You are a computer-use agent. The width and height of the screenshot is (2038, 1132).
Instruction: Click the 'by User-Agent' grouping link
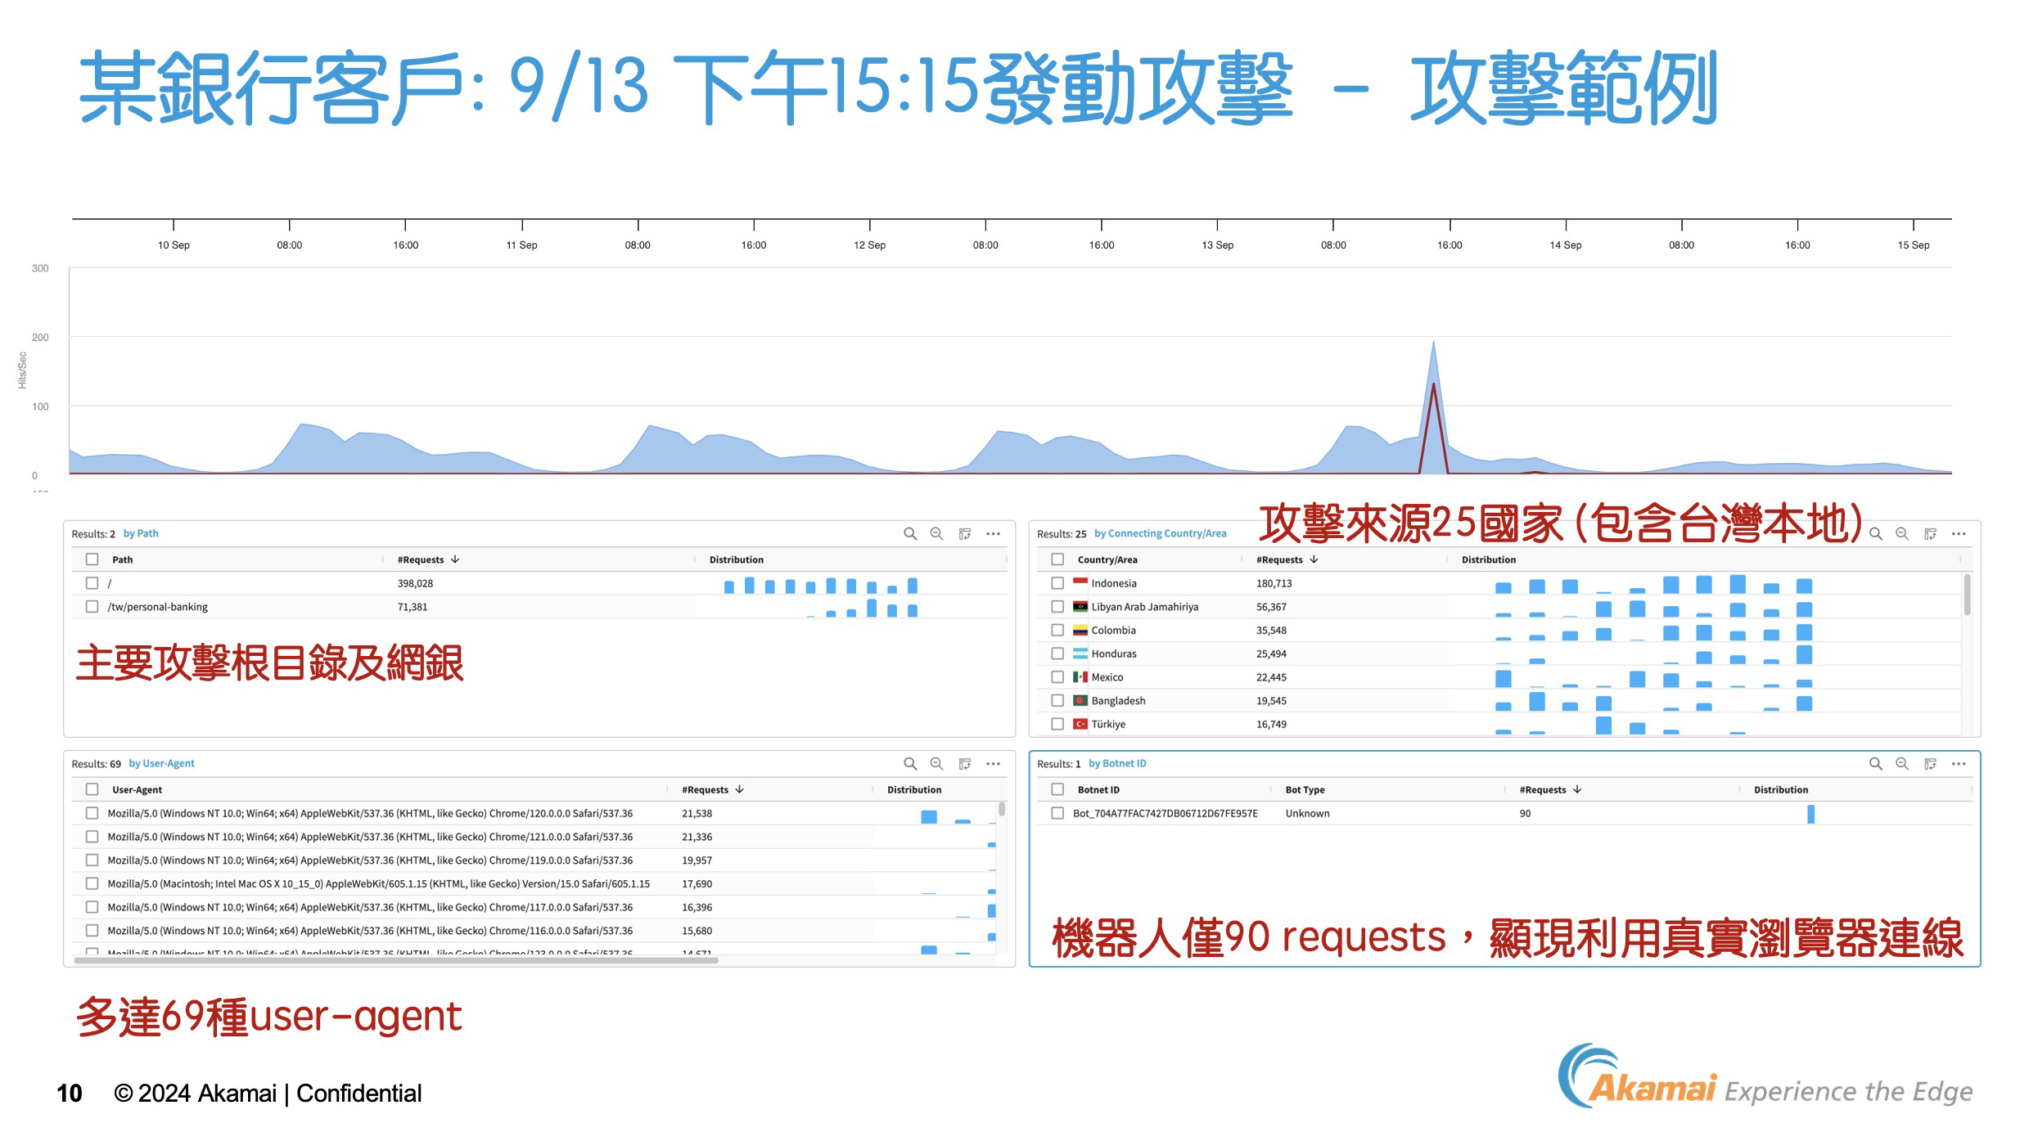[x=161, y=764]
